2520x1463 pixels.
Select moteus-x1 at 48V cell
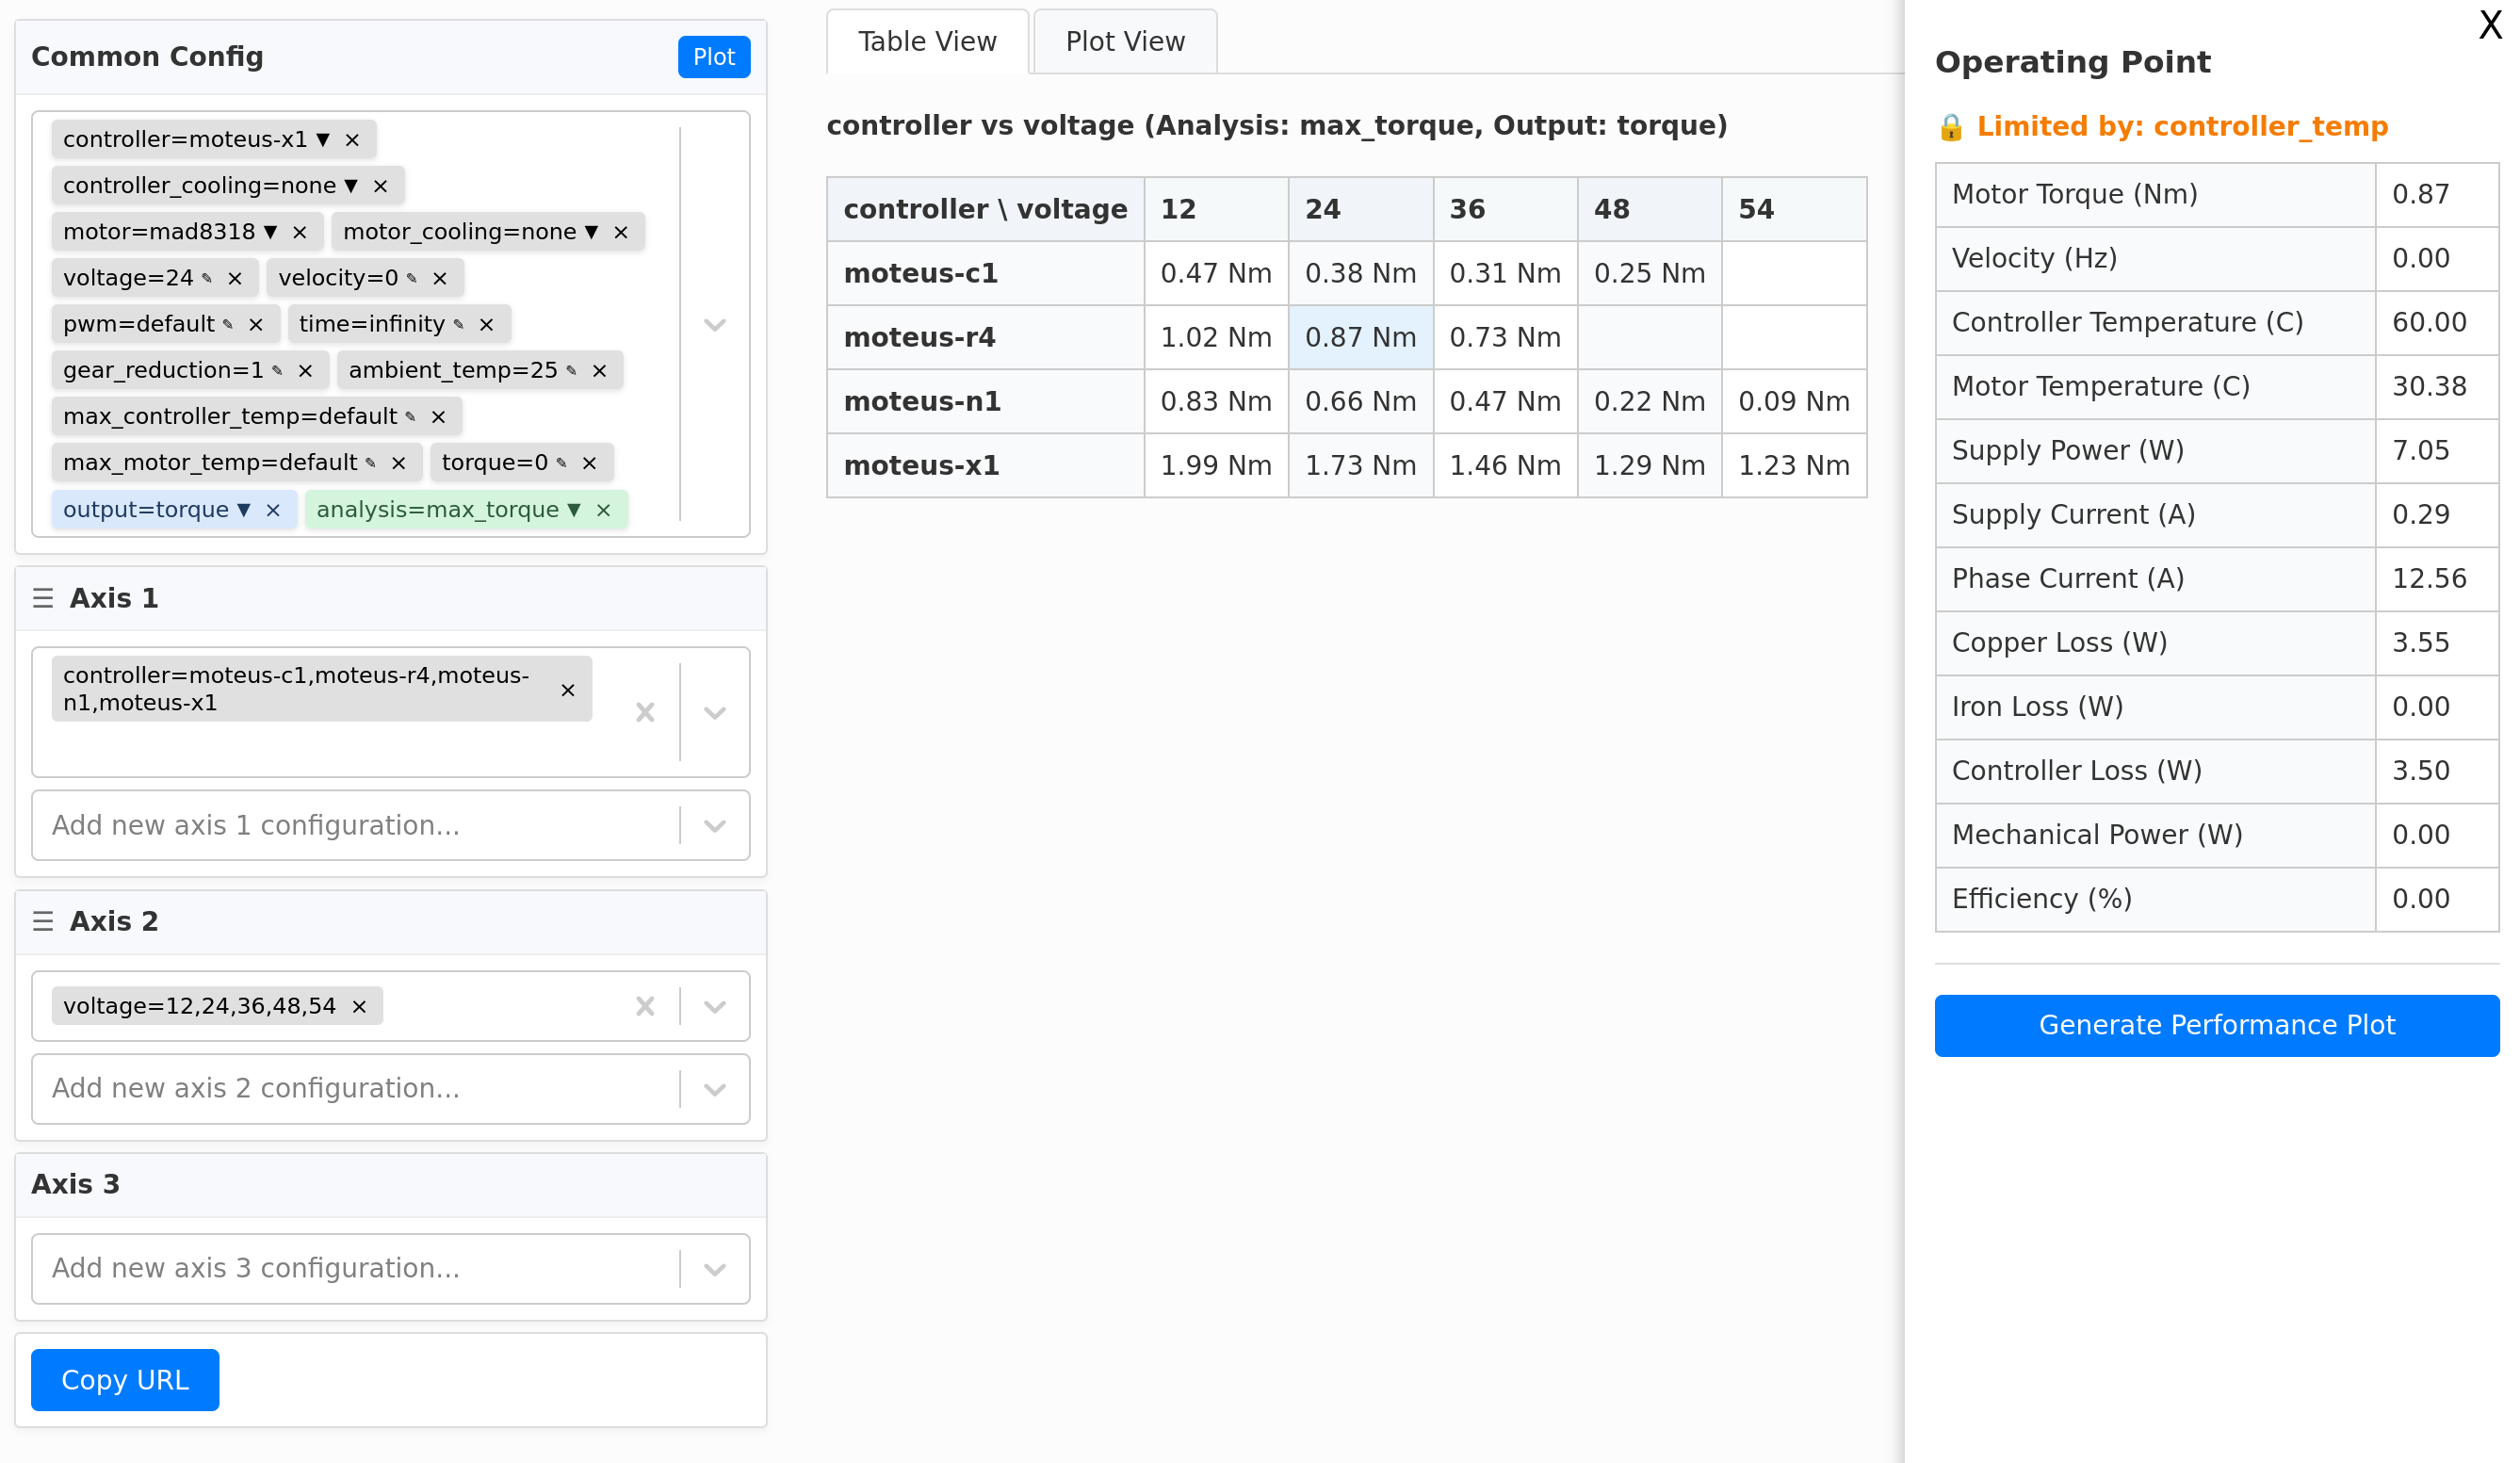1648,466
